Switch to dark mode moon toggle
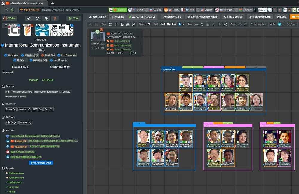 pyautogui.click(x=13, y=10)
